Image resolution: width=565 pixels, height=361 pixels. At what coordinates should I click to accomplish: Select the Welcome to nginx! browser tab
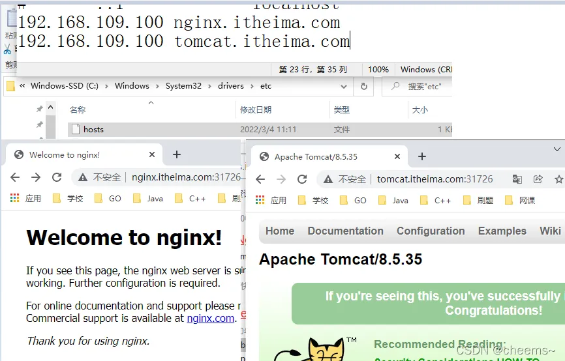click(85, 155)
